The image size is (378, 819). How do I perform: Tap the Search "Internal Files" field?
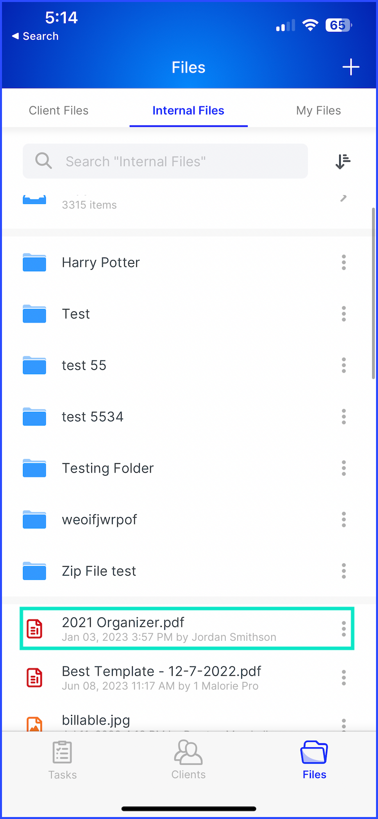(165, 161)
